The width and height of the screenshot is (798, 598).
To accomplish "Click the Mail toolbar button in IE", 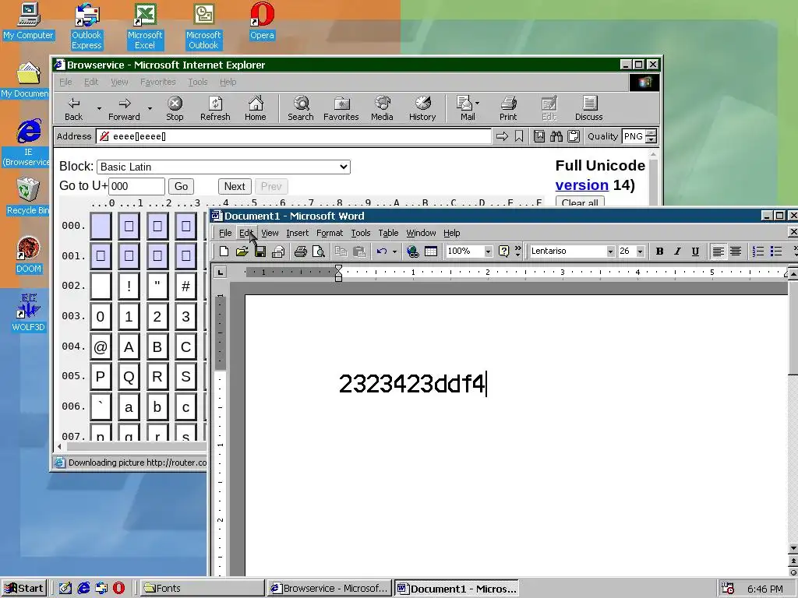I will pos(468,109).
